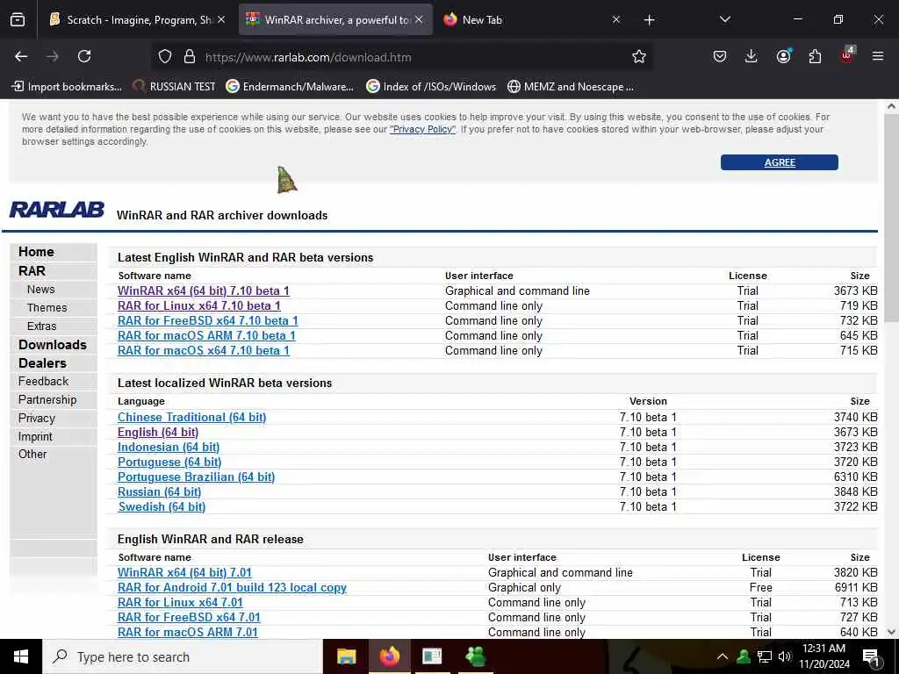899x674 pixels.
Task: Click the page vertical scrollbar thumb
Action: pos(891,219)
